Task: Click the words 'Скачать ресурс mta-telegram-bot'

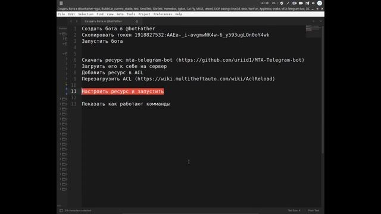Action: (x=127, y=60)
